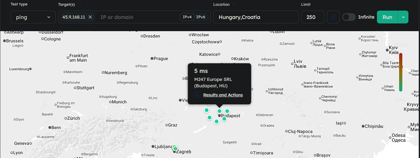
Task: Remove the 45.9.168.11 target chip
Action: pyautogui.click(x=90, y=17)
